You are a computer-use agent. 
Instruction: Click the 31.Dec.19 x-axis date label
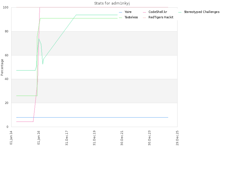click(94, 138)
